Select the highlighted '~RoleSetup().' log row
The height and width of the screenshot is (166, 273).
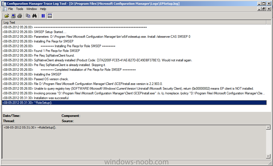tap(134, 103)
